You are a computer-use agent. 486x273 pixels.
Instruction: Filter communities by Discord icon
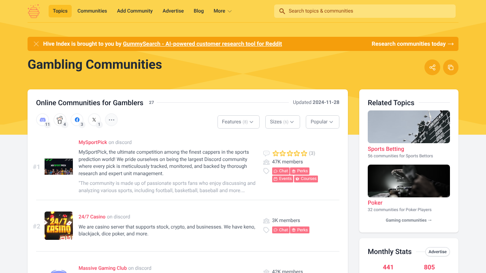(x=43, y=120)
